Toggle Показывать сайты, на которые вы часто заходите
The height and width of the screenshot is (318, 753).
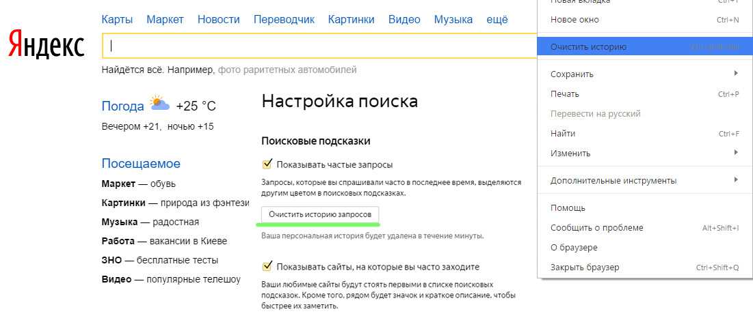pos(267,266)
